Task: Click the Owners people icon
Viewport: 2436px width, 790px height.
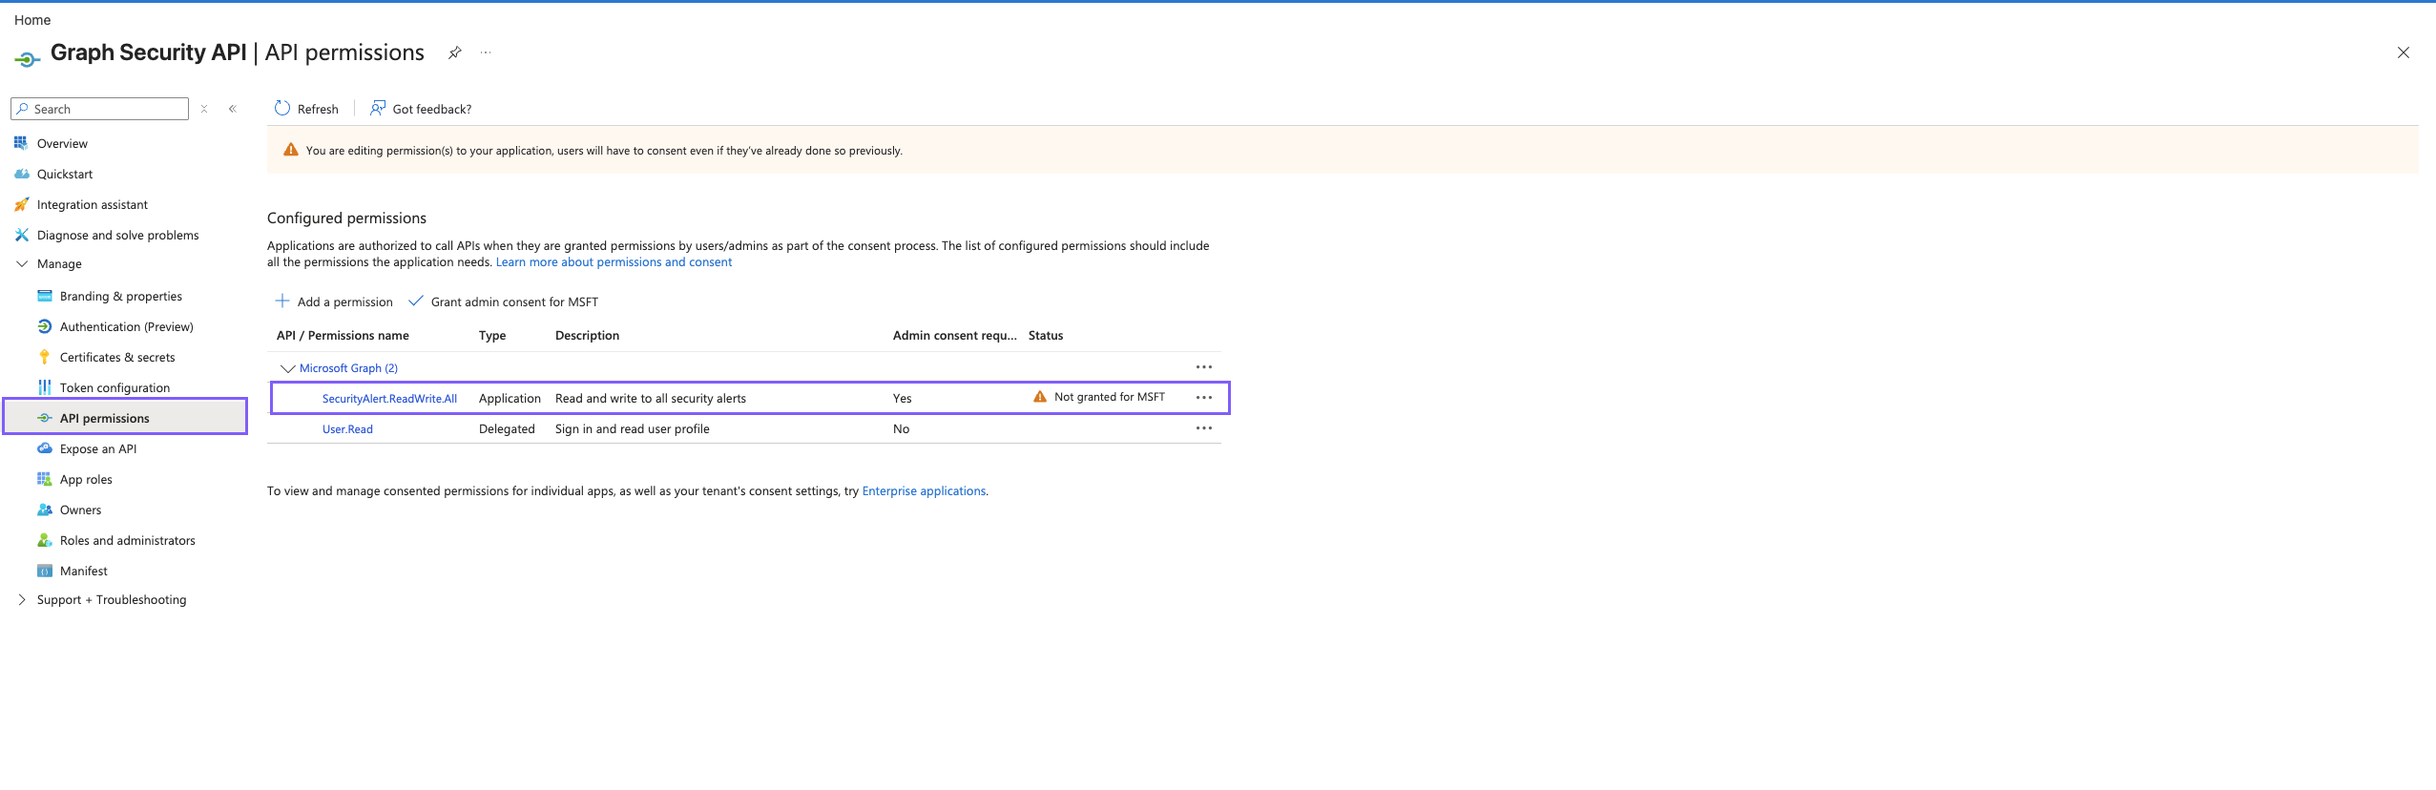Action: (44, 509)
